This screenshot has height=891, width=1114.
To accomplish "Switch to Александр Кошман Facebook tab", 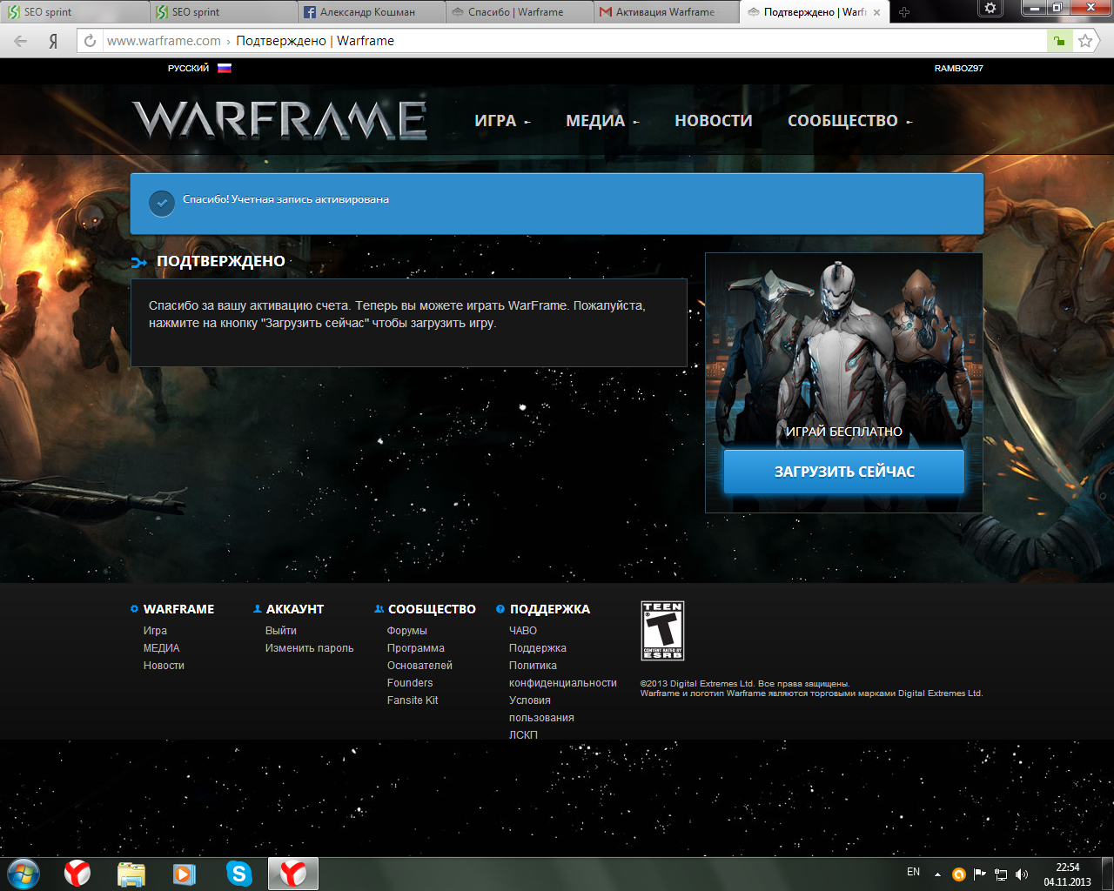I will 371,12.
